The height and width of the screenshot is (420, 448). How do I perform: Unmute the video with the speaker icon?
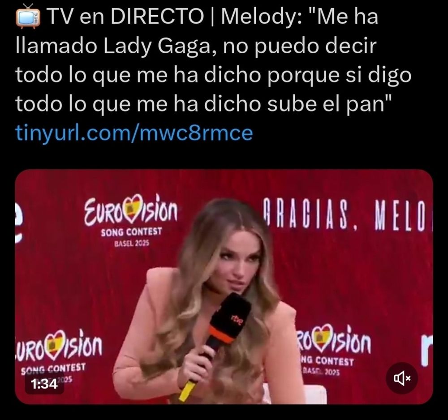(x=402, y=378)
